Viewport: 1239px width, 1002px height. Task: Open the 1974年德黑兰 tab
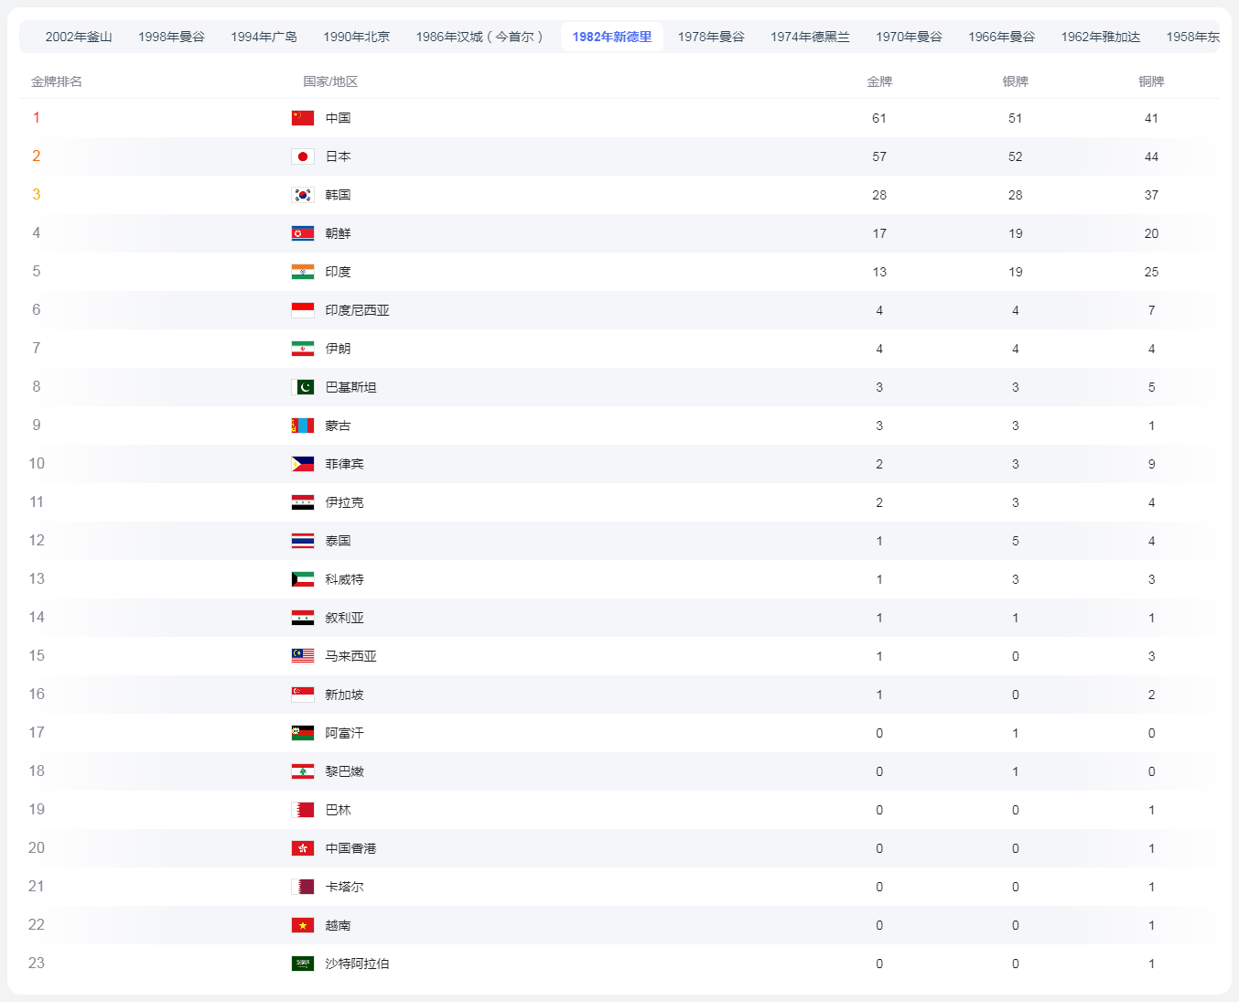pos(810,37)
